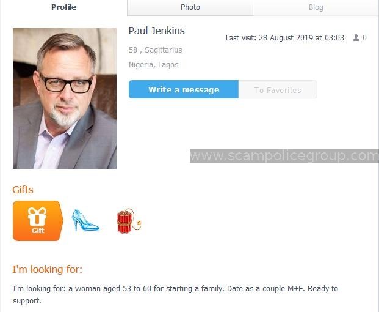Click the Nigeria, Lagos location text

coord(154,65)
